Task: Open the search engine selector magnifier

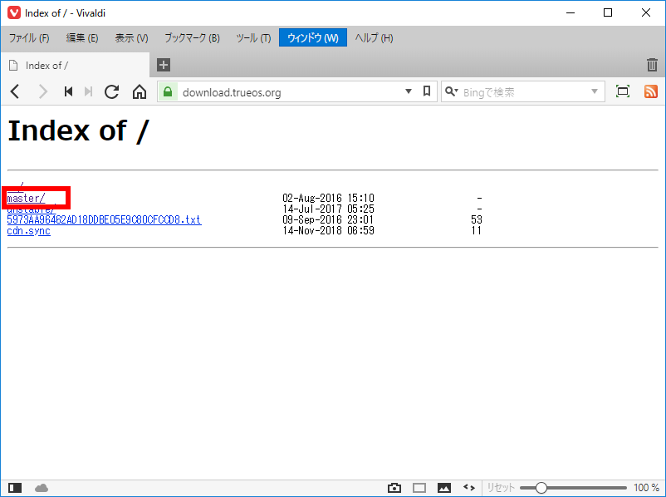Action: [452, 91]
